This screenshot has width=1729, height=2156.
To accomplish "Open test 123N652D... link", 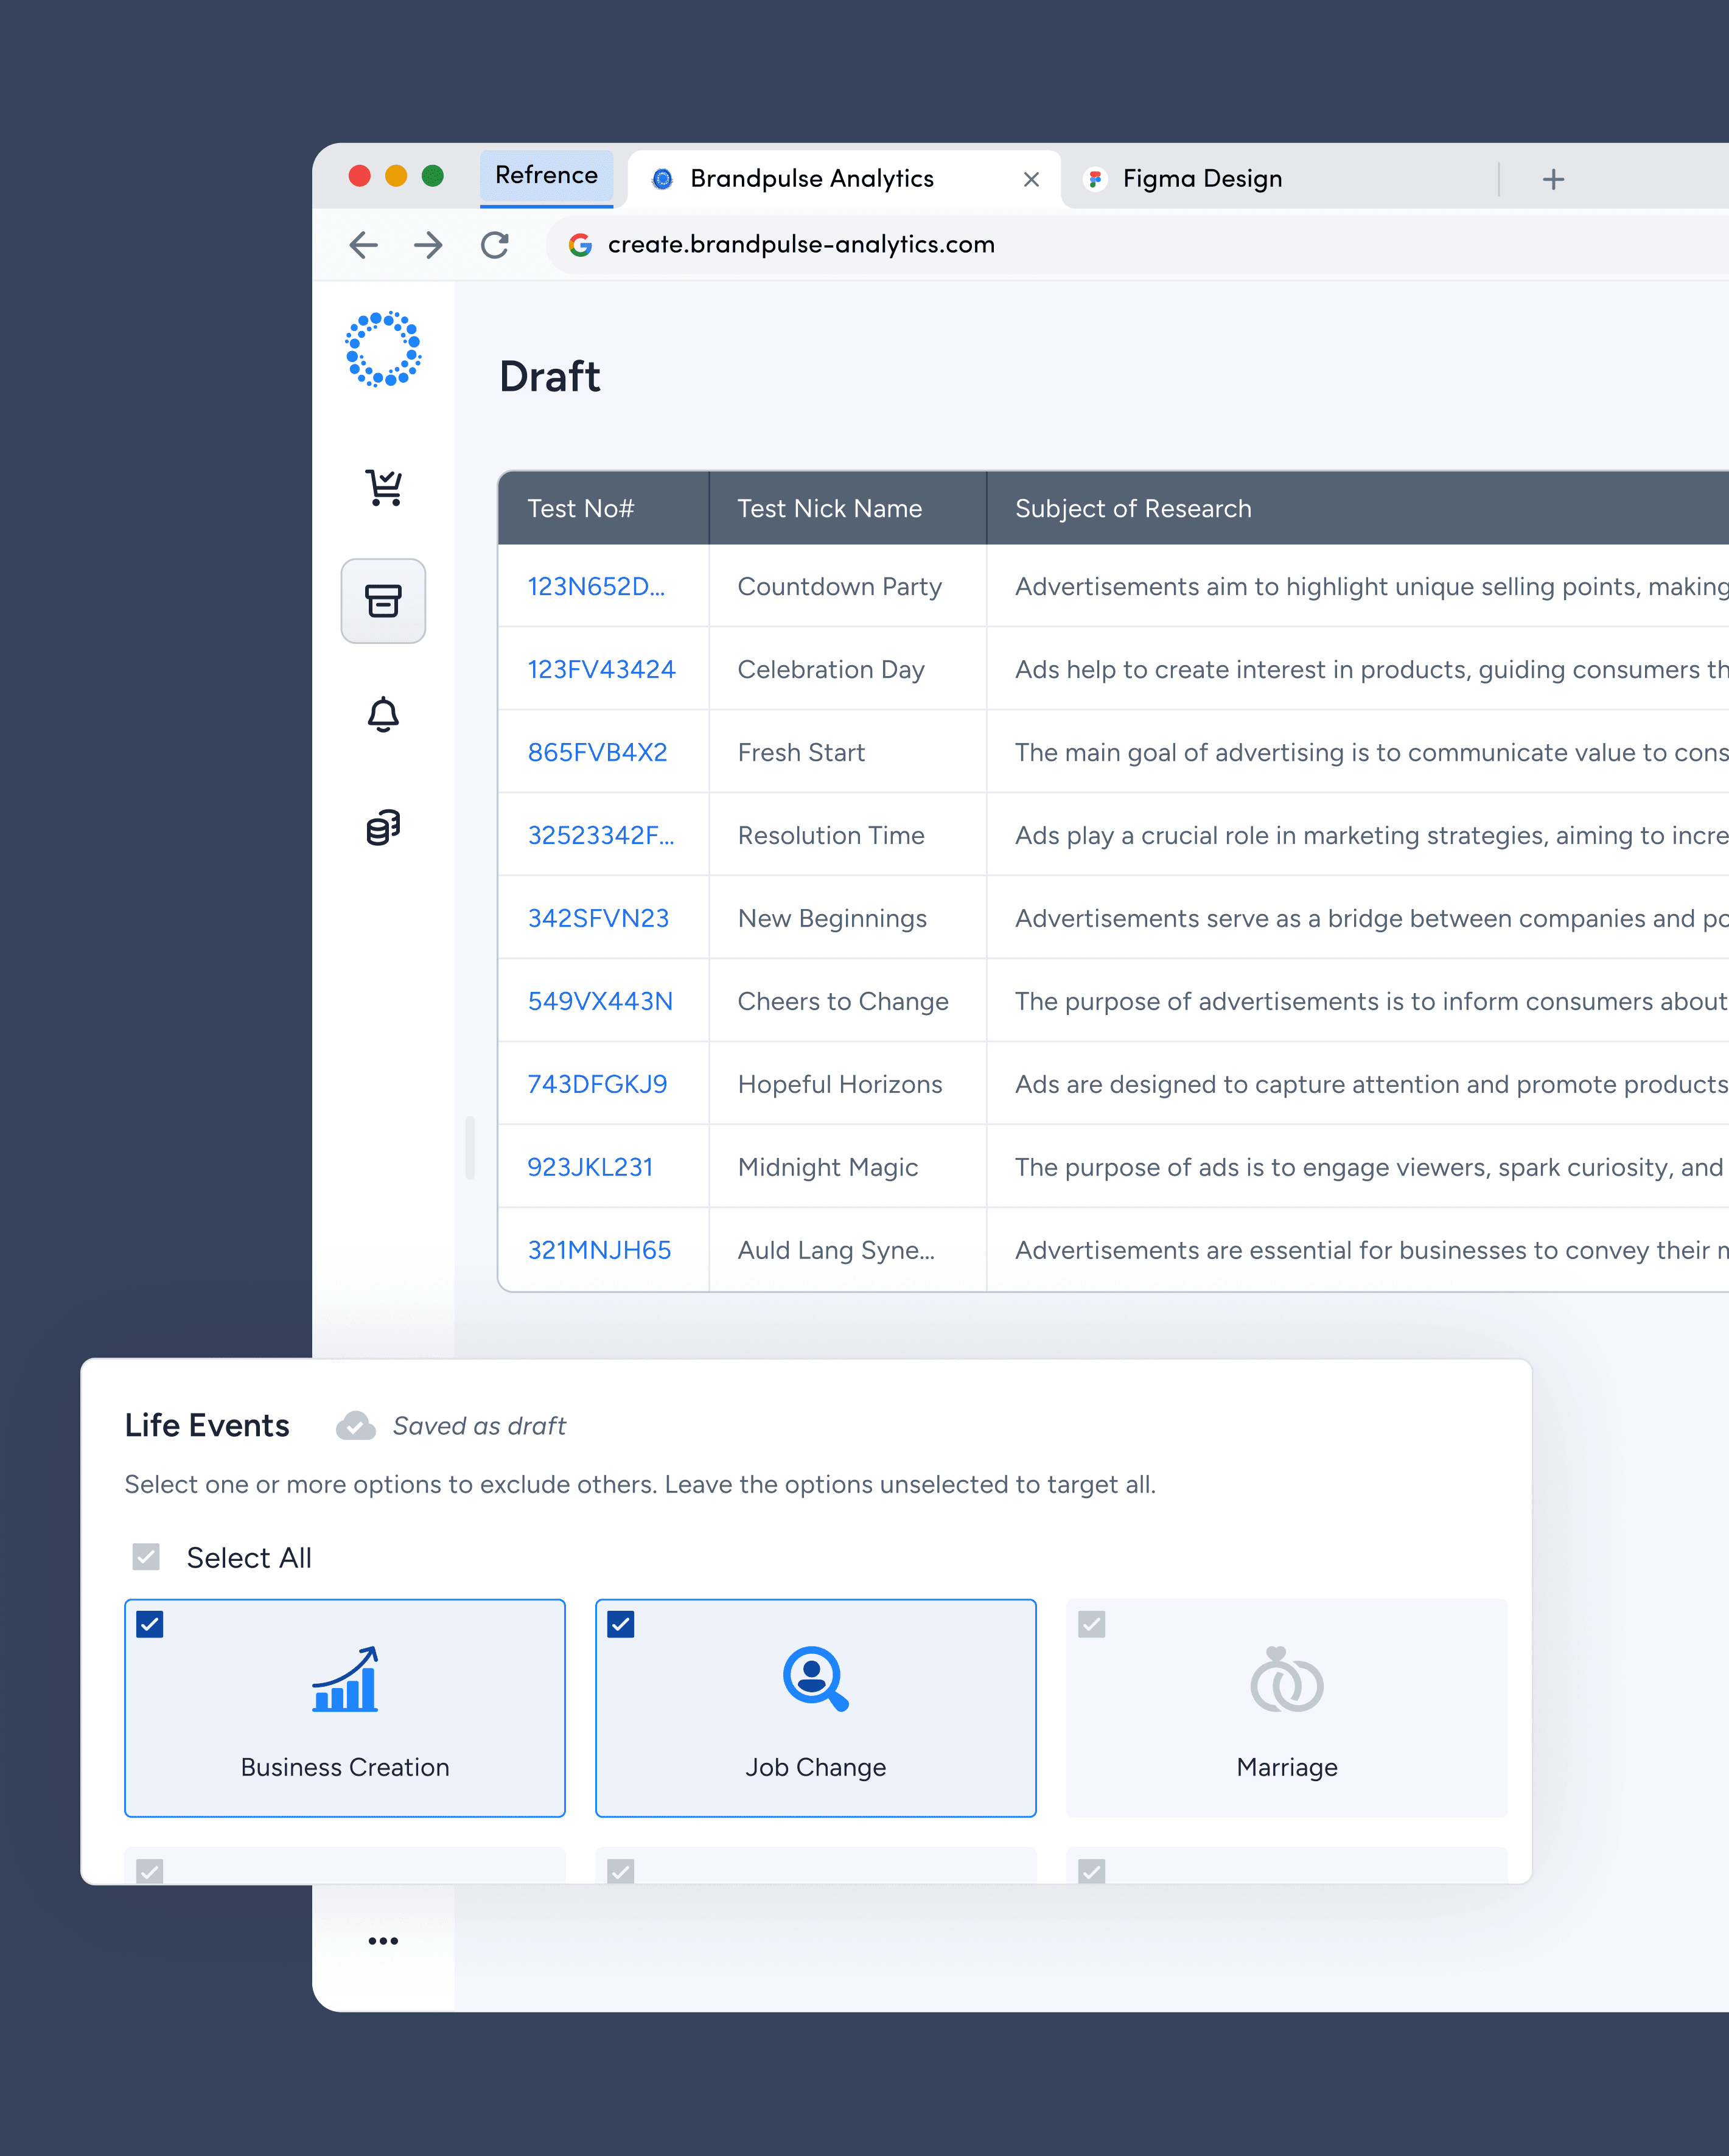I will pos(596,587).
